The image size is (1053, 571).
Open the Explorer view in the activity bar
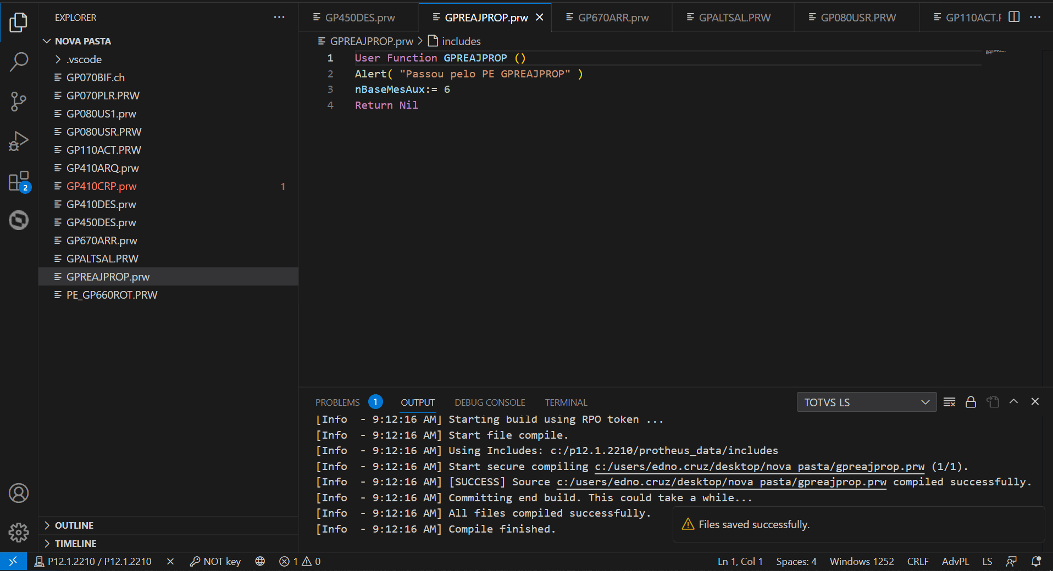click(19, 22)
